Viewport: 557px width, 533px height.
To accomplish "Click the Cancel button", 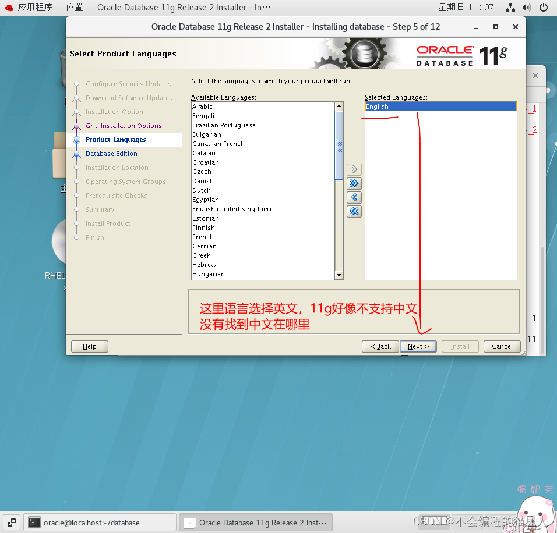I will 502,346.
